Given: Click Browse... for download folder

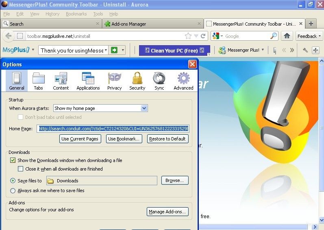Looking at the screenshot, I should (175, 180).
